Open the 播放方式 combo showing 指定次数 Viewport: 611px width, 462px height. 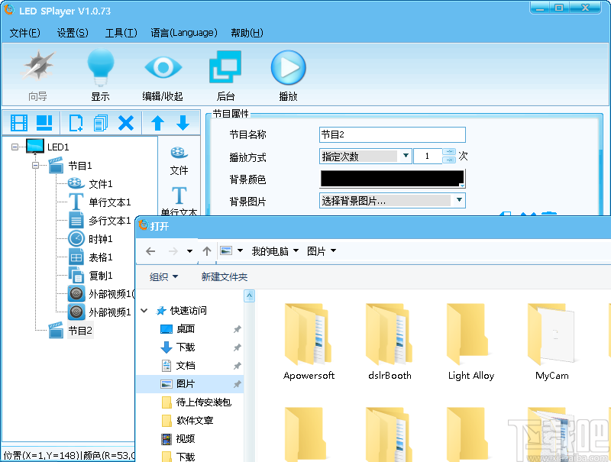click(x=364, y=156)
